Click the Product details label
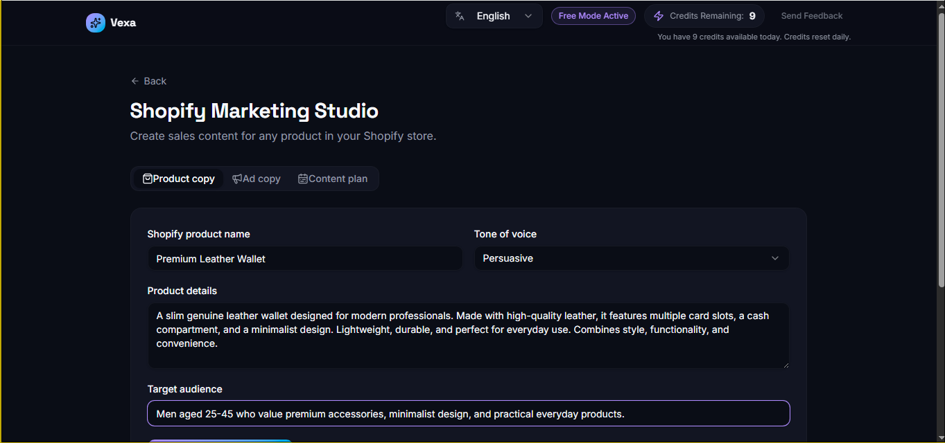 click(182, 291)
